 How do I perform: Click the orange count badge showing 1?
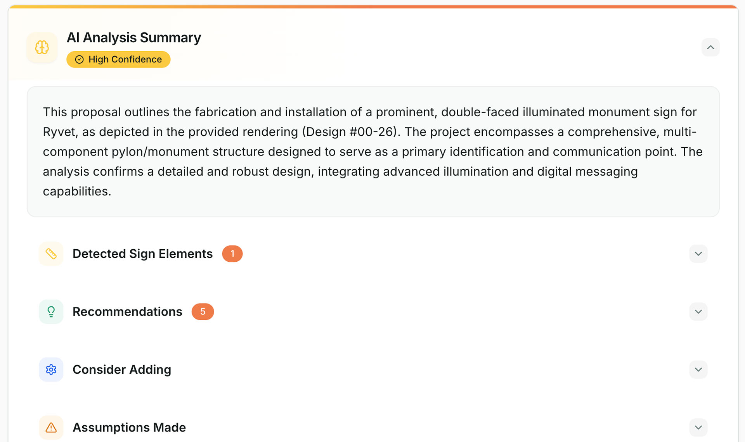pyautogui.click(x=232, y=254)
